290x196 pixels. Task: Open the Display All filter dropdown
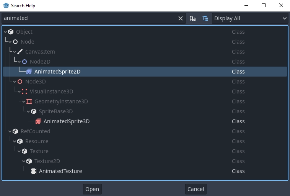(250, 18)
